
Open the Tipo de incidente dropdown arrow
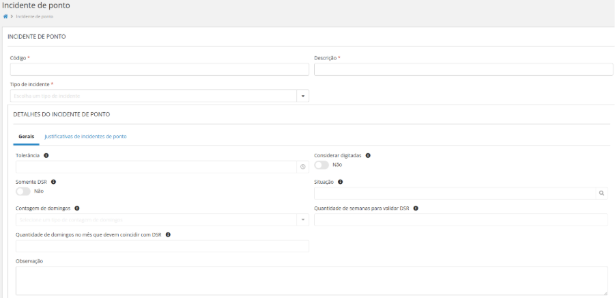(x=303, y=96)
